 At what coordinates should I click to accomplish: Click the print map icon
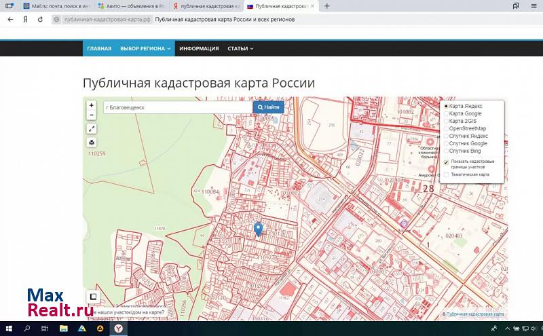tap(92, 143)
